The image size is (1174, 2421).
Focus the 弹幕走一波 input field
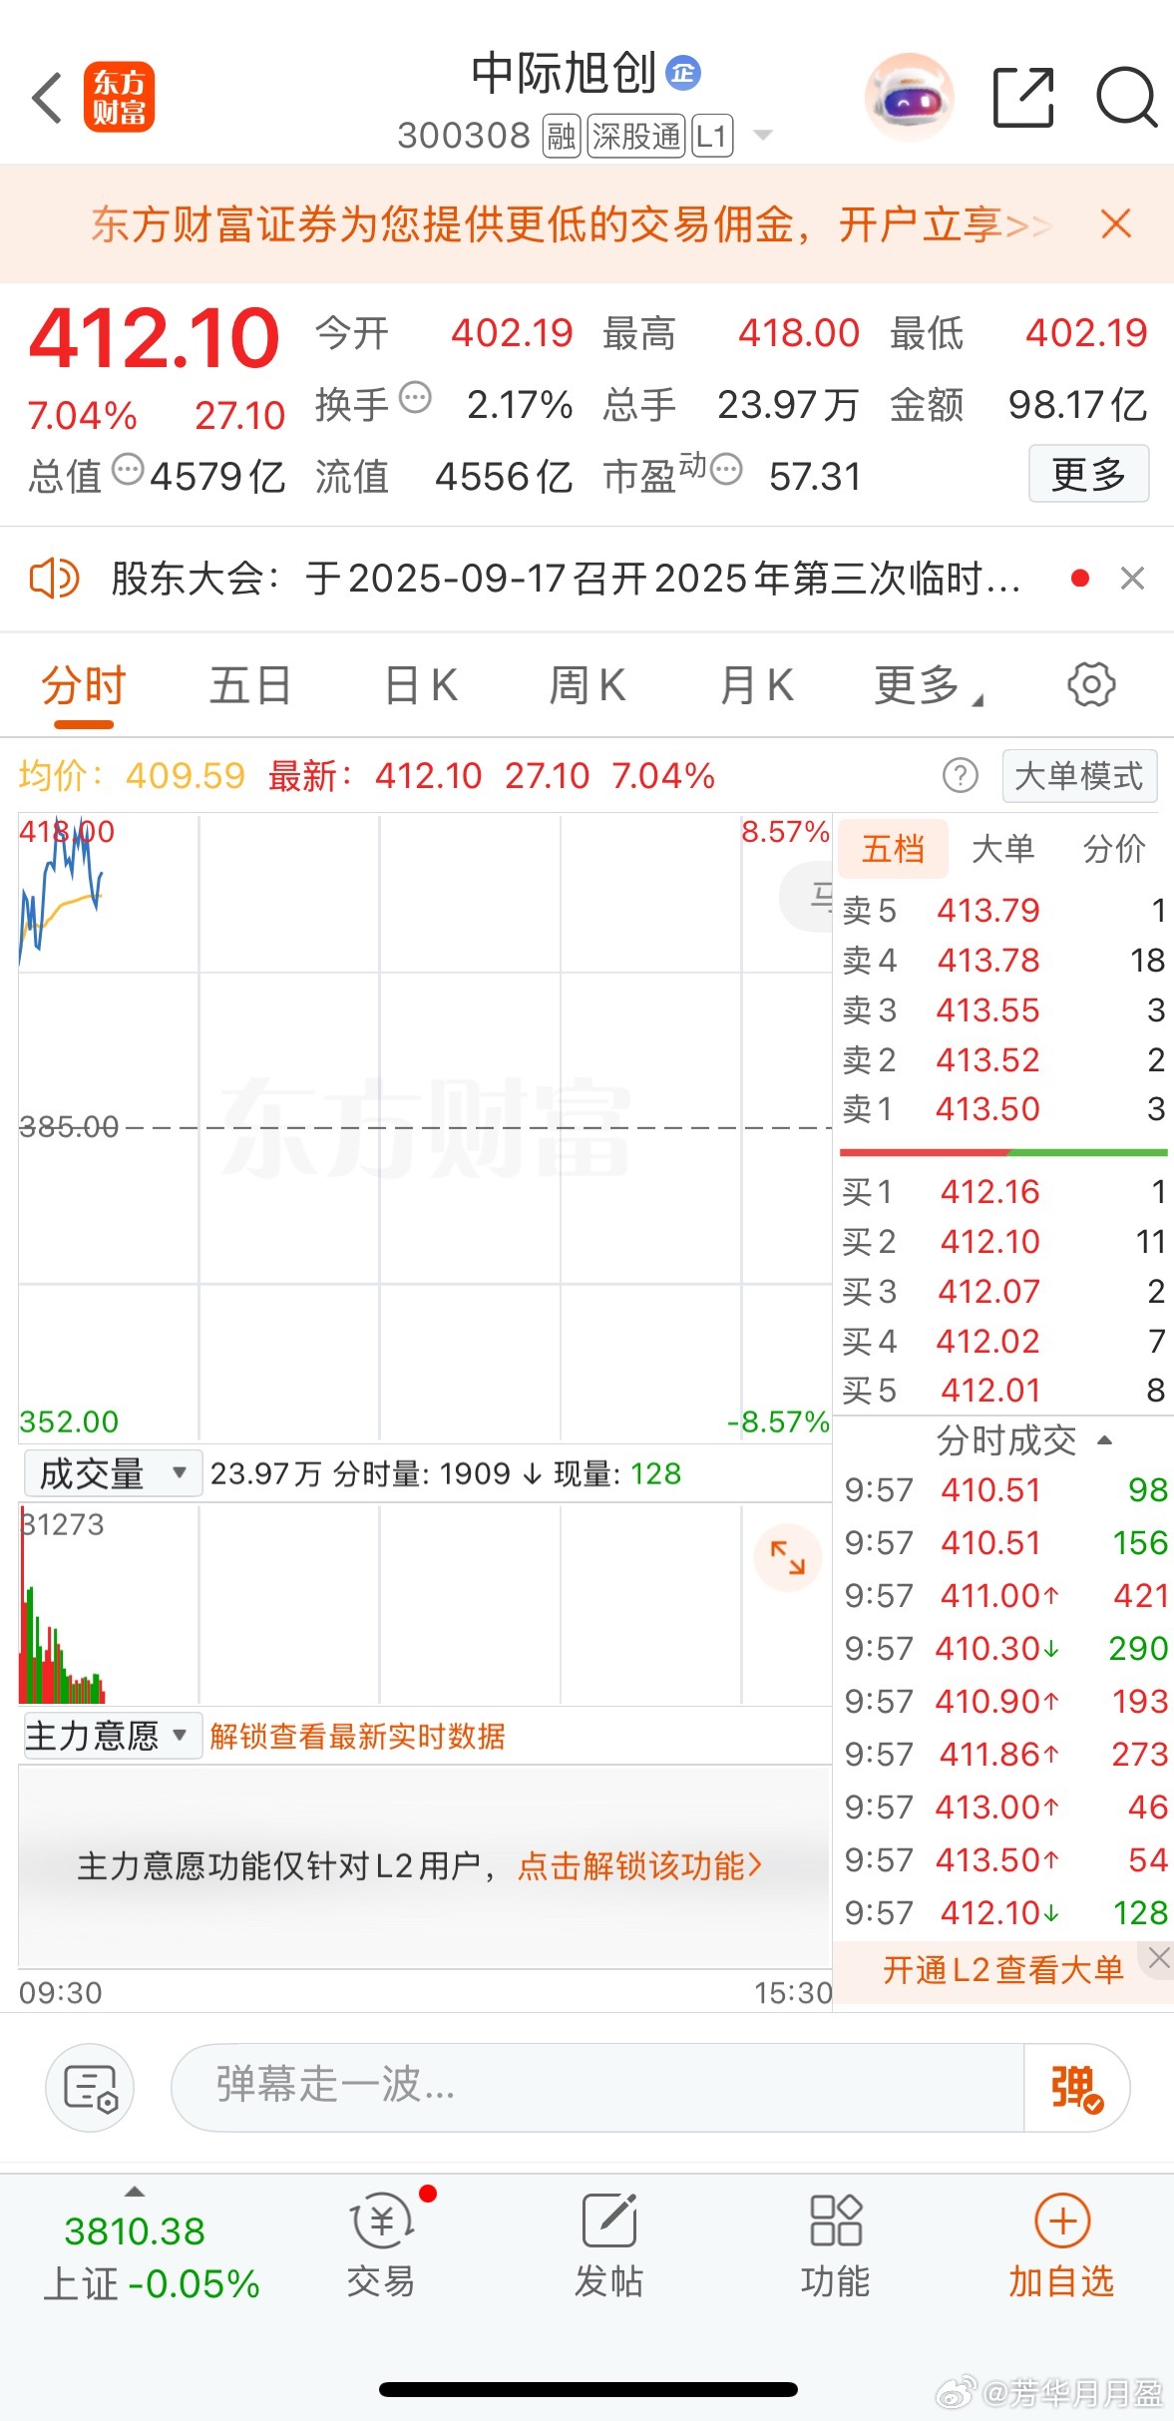point(596,2087)
